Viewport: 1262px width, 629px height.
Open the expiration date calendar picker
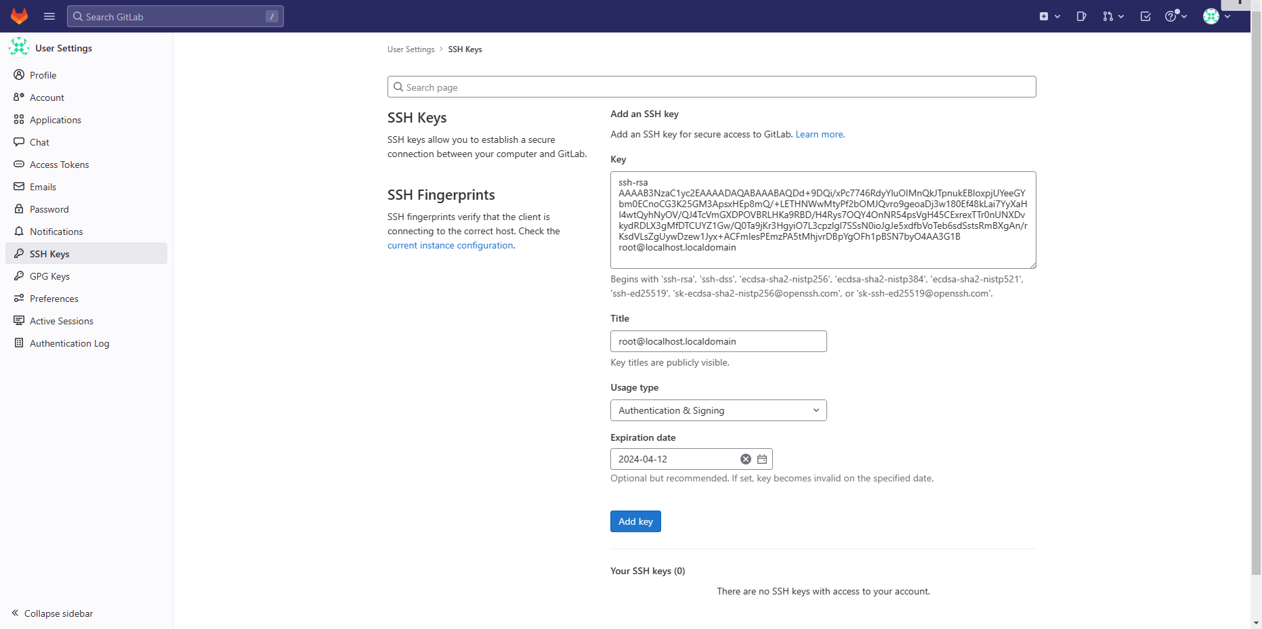tap(761, 459)
